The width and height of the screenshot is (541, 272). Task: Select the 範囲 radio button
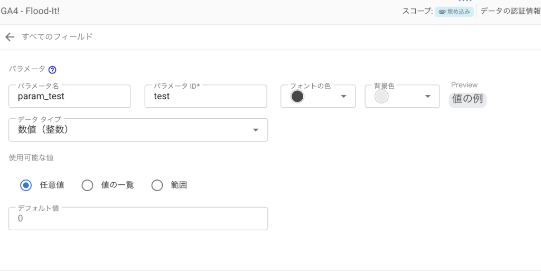pyautogui.click(x=157, y=185)
